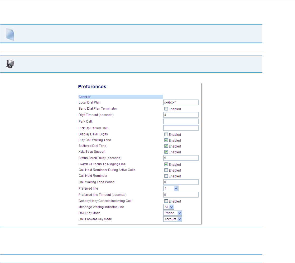Click the Call Forward Key Mode label
This screenshot has width=295, height=263.
(95, 219)
